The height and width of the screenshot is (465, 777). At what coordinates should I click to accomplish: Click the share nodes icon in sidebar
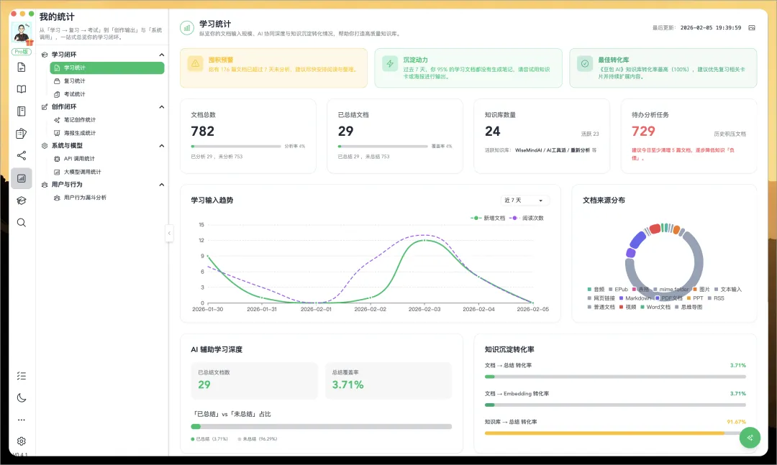(21, 155)
